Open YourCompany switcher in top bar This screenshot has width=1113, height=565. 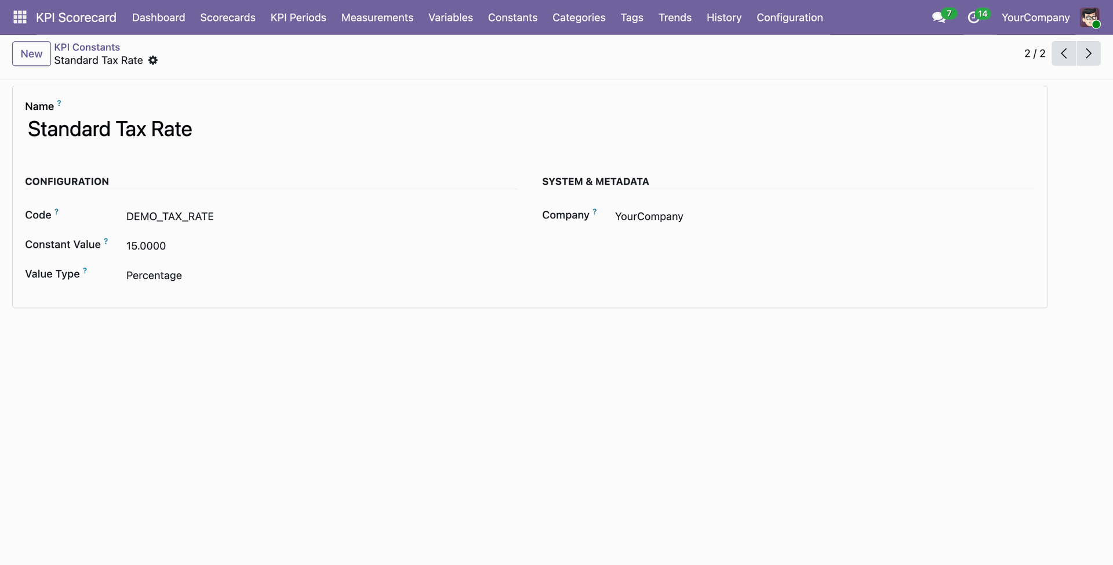click(1035, 17)
